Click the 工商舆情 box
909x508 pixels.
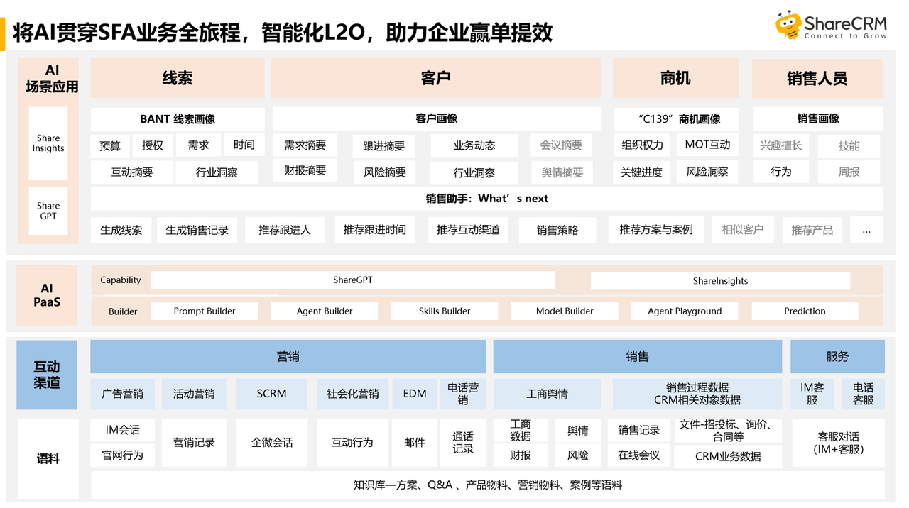click(547, 394)
